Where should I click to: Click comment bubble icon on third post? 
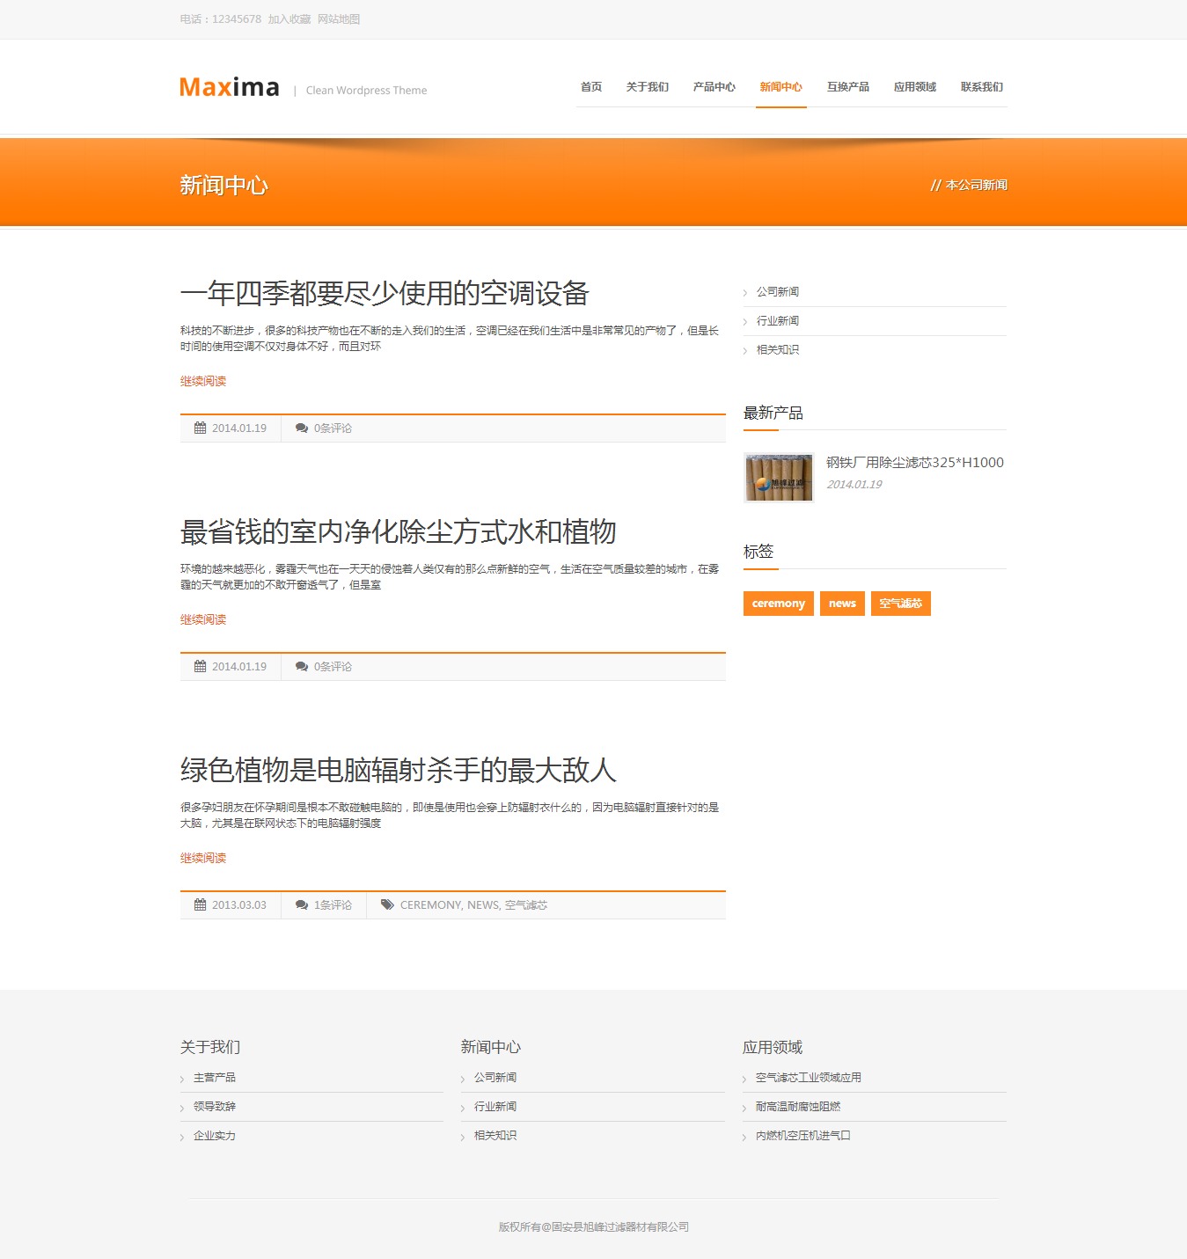(x=302, y=905)
